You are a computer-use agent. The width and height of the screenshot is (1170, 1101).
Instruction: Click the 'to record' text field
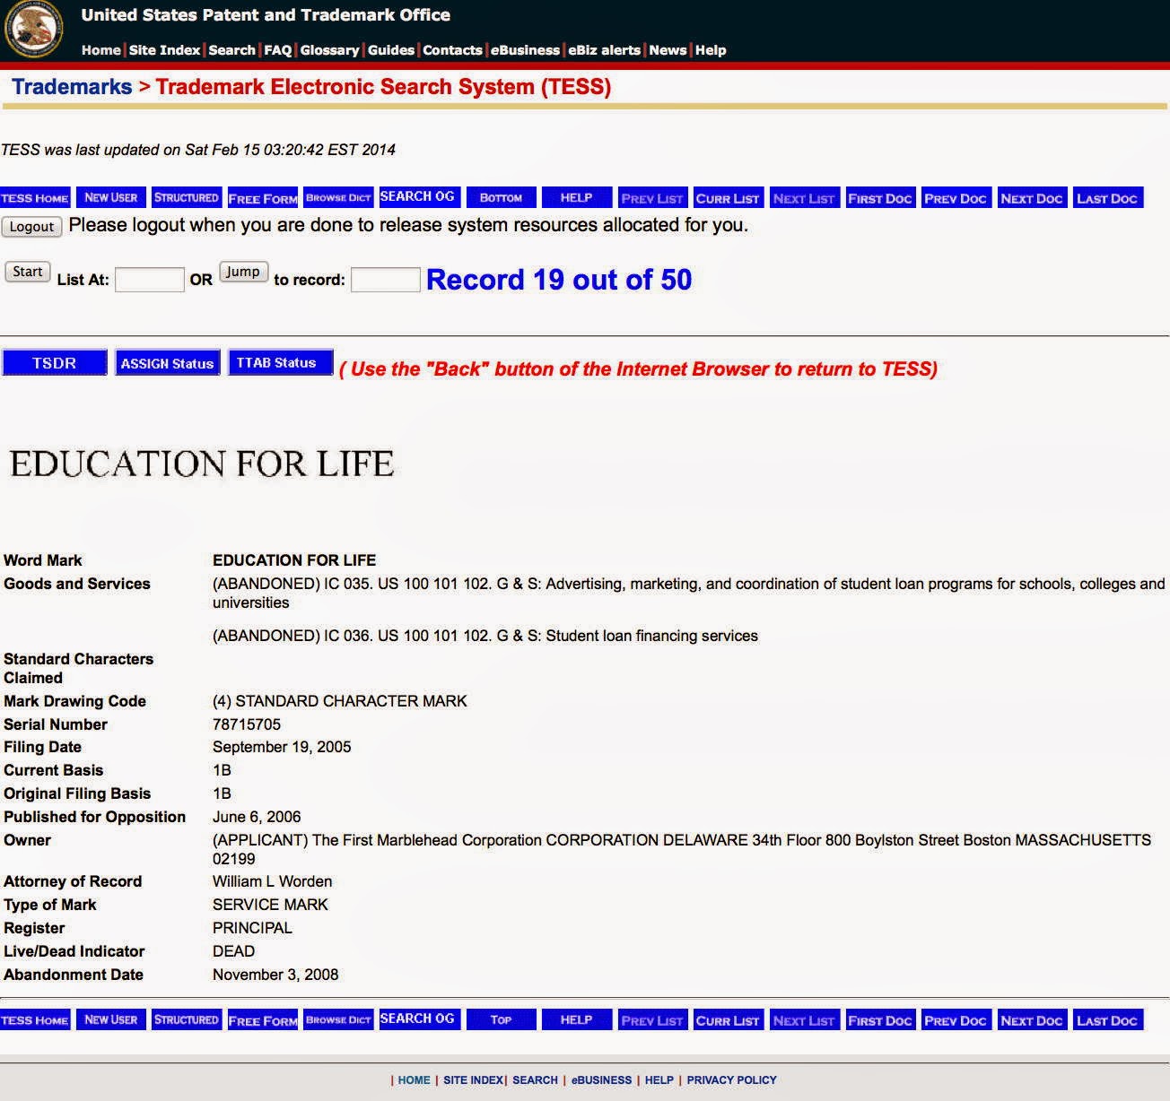click(385, 280)
